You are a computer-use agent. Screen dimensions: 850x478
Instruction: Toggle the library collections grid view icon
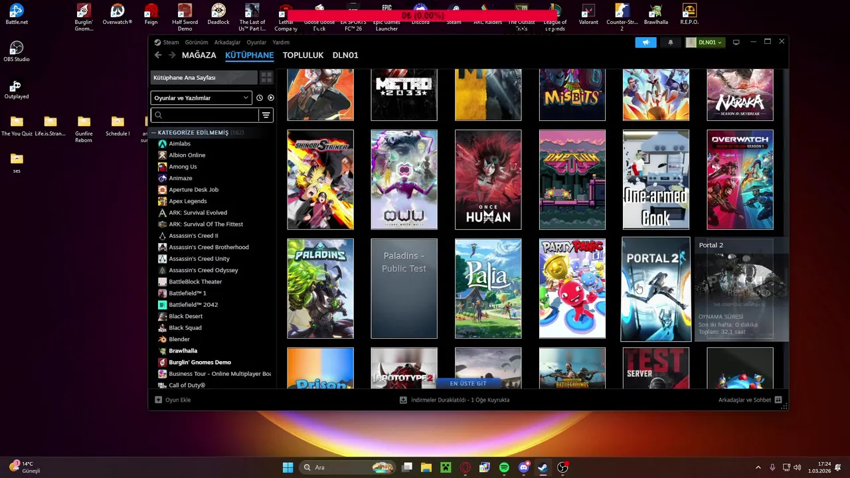click(266, 78)
